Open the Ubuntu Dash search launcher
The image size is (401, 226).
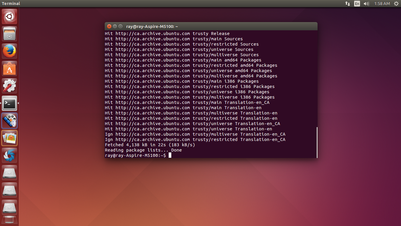[9, 16]
